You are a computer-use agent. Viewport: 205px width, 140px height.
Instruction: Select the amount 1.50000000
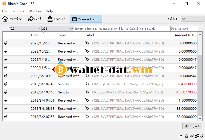(188, 101)
